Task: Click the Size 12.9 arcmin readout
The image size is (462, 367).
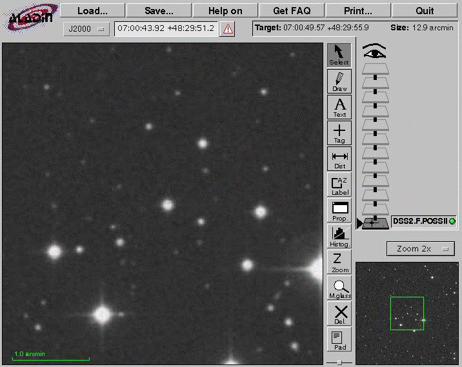Action: [422, 28]
